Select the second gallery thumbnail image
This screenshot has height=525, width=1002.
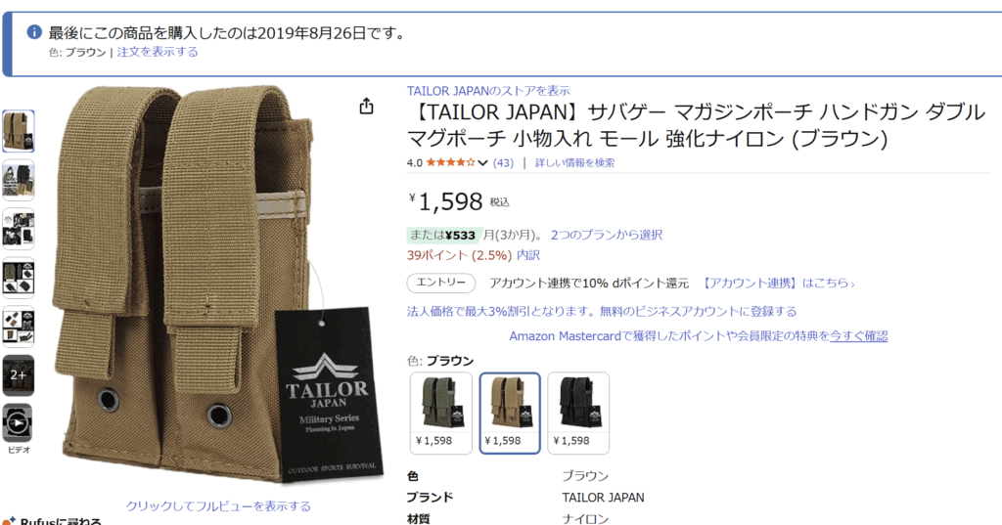click(18, 180)
